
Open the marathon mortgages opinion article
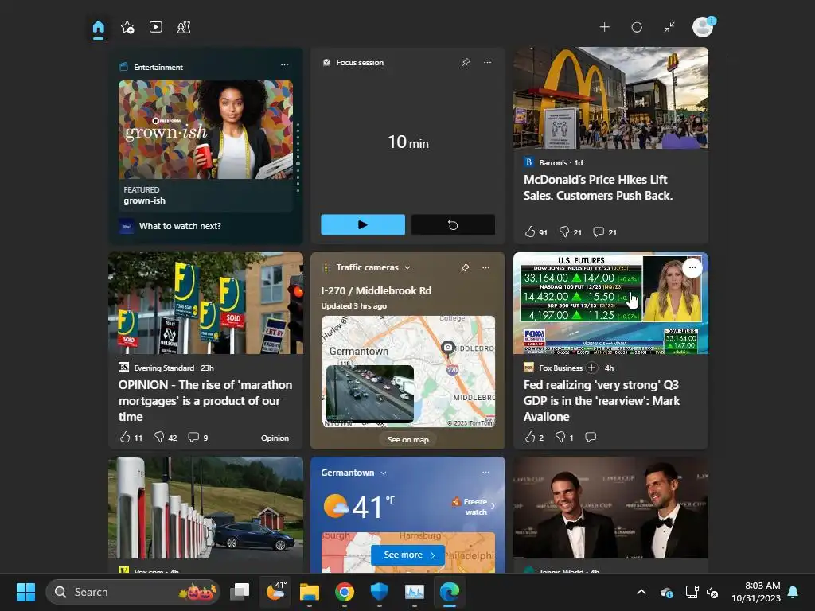coord(205,401)
